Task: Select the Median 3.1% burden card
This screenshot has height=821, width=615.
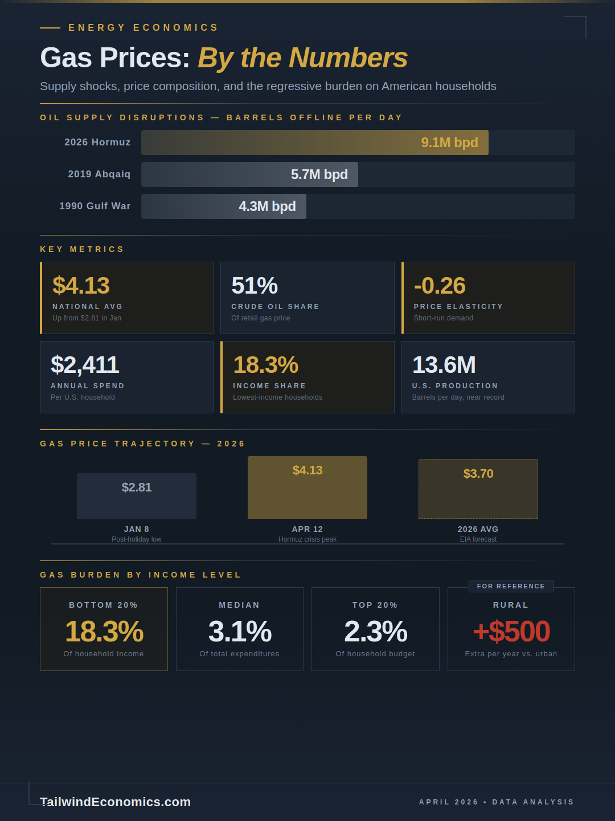Action: pos(240,629)
